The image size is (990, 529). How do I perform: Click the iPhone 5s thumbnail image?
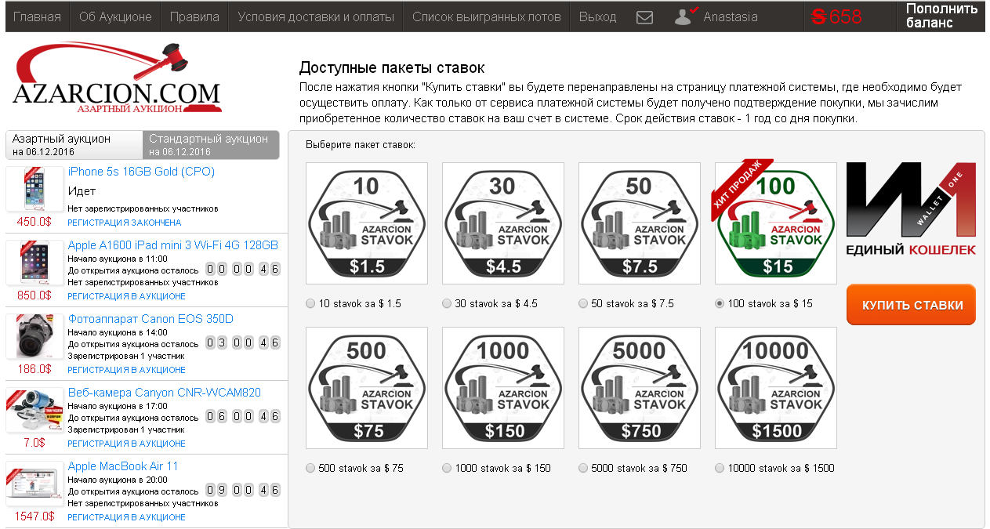(x=34, y=189)
